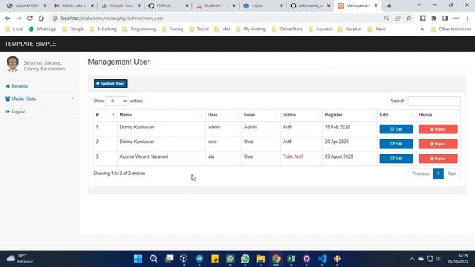Click the share page icon in address bar
Screen dimensions: 475x267
tap(398, 18)
